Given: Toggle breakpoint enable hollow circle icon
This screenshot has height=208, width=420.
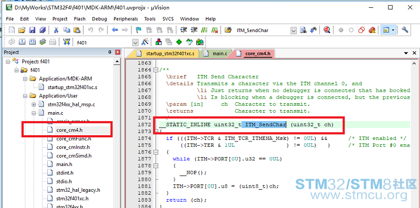Looking at the screenshot, I should coord(351,30).
